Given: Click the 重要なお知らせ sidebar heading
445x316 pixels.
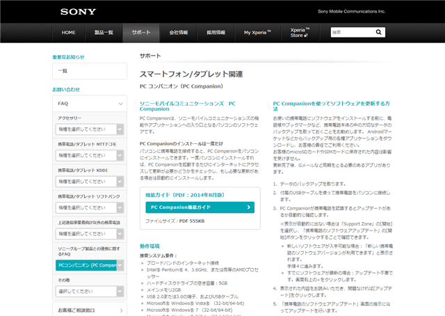Looking at the screenshot, I should pos(68,57).
